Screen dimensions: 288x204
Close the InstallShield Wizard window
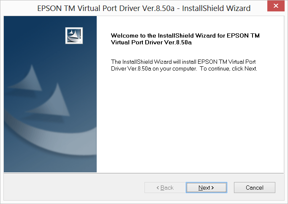(x=276, y=6)
